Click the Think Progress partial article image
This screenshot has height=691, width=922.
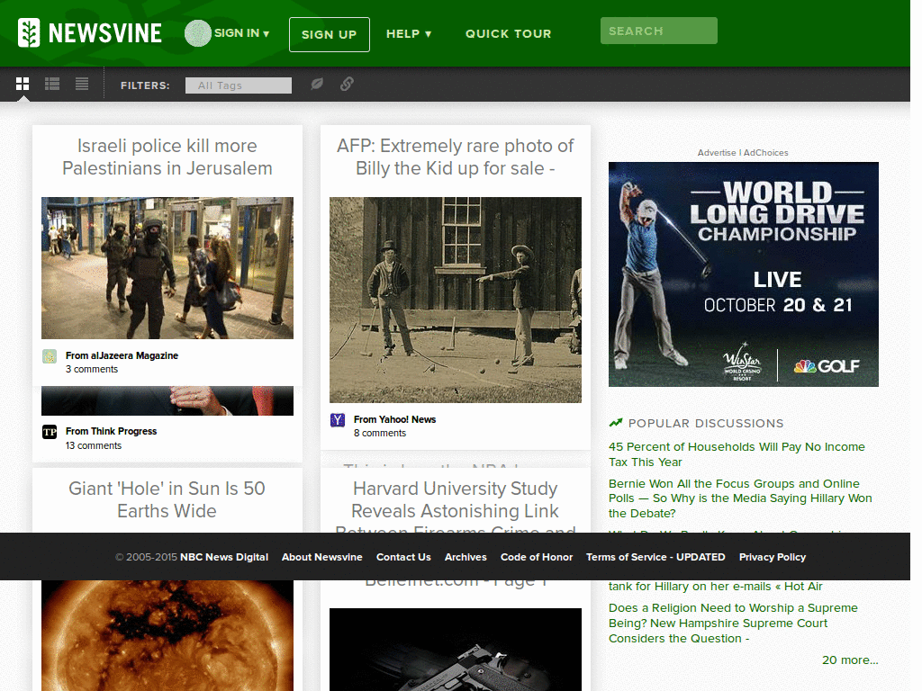[x=167, y=400]
